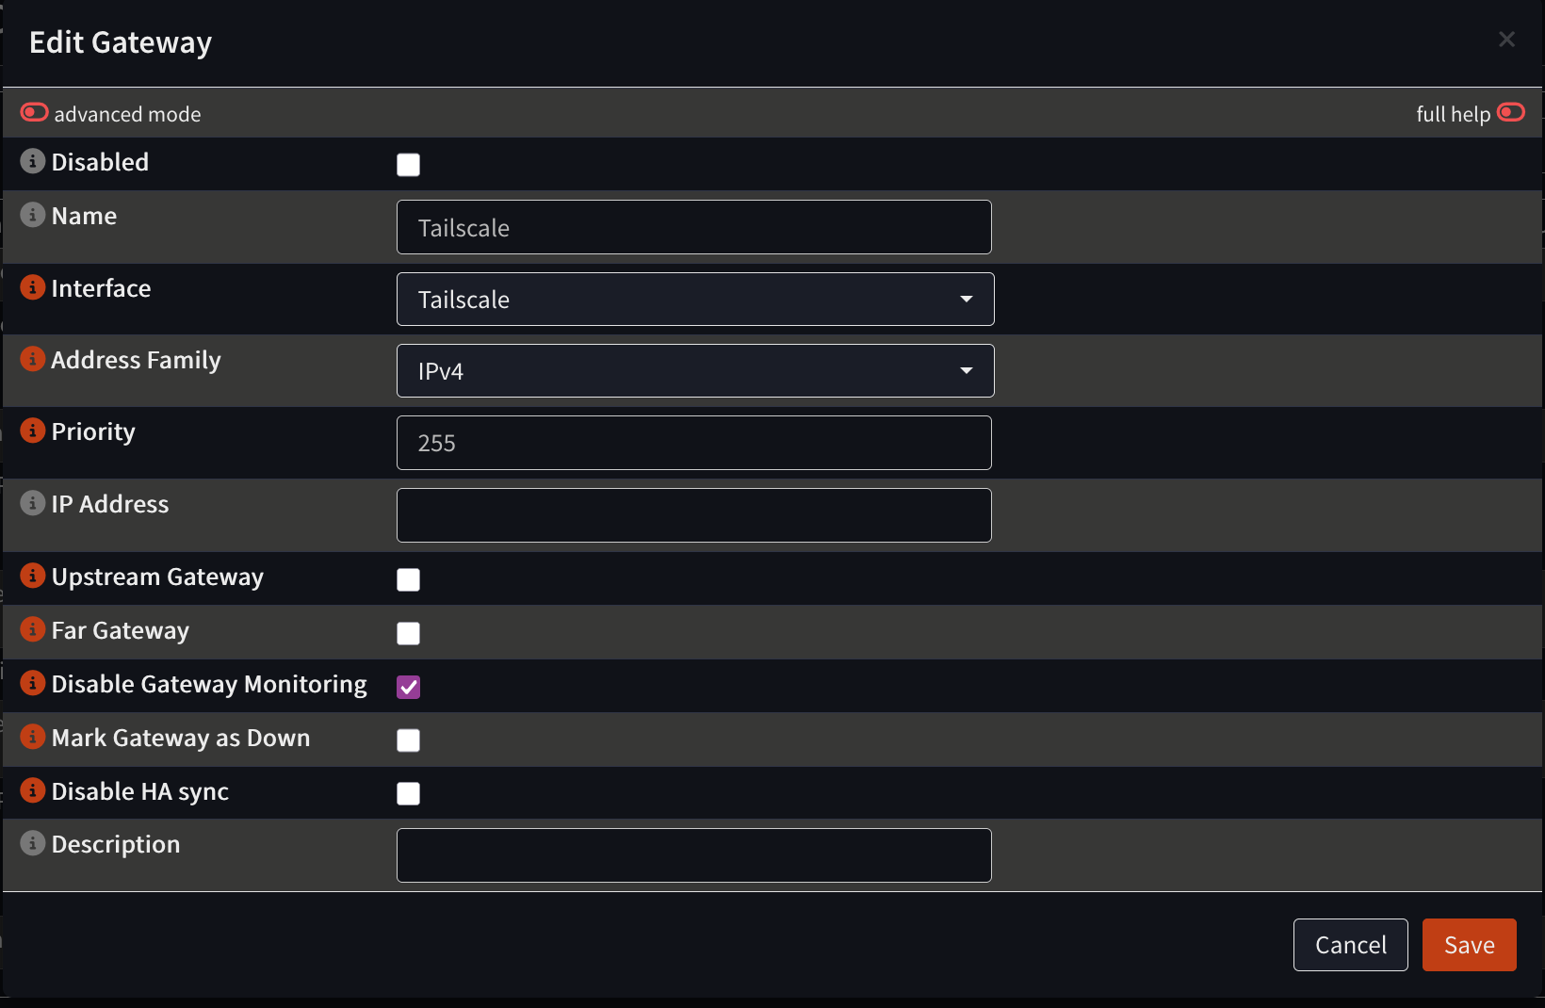Click the info icon beside Disabled
This screenshot has width=1545, height=1008.
(33, 161)
